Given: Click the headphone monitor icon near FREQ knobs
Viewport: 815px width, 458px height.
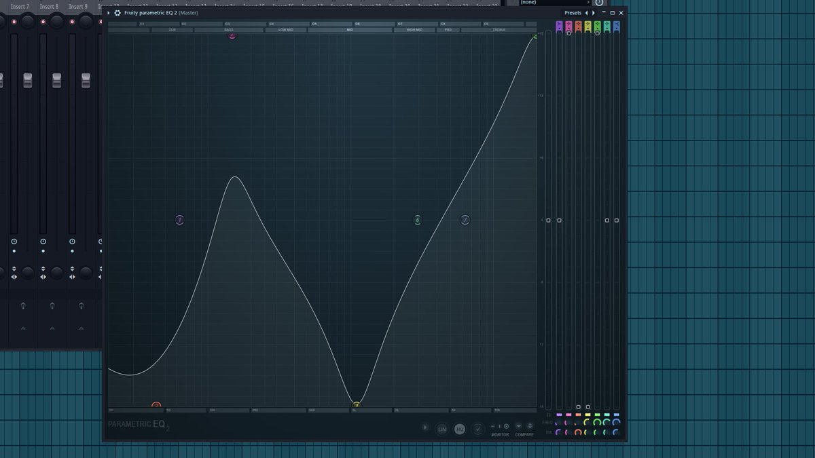Looking at the screenshot, I should (x=548, y=415).
